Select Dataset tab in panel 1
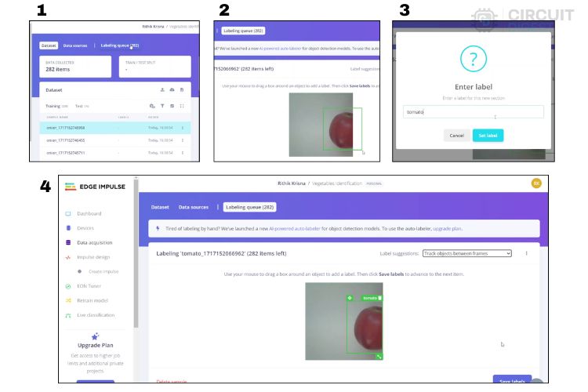This screenshot has height=392, width=588. 49,45
